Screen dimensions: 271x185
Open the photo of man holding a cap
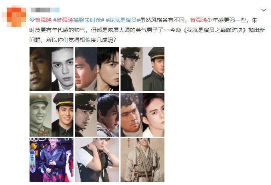point(97,160)
